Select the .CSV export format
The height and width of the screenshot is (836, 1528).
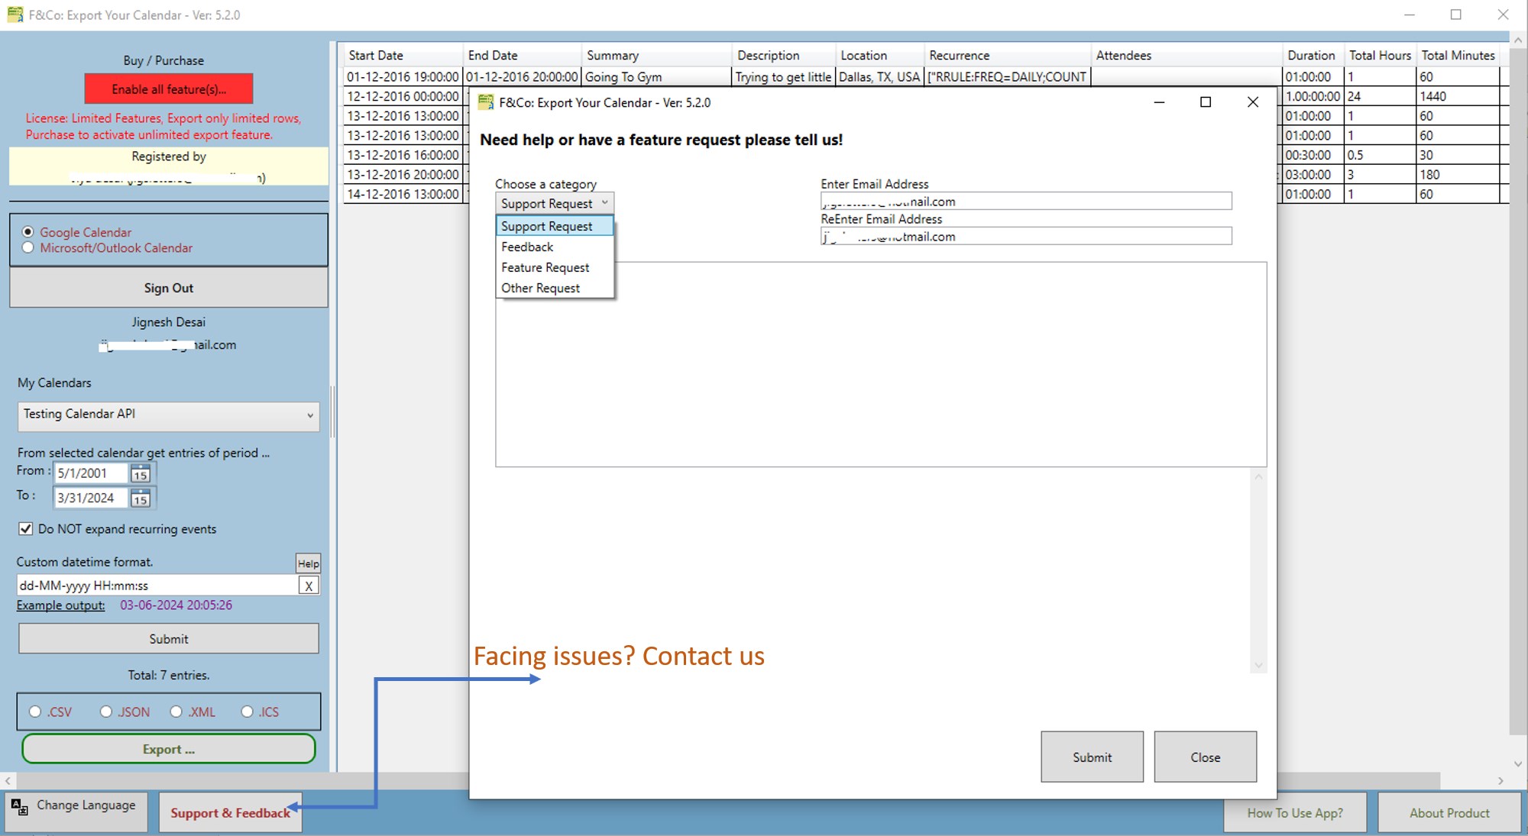(35, 712)
